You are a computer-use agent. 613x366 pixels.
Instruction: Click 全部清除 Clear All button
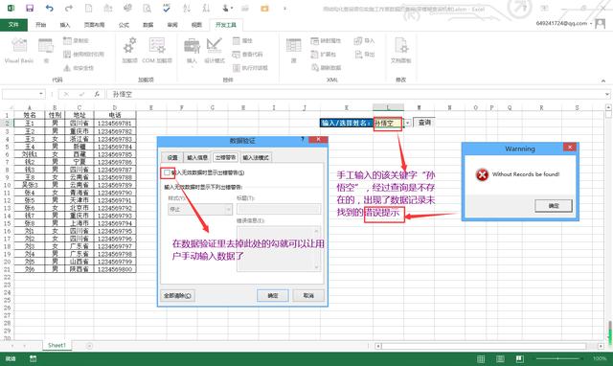(x=177, y=296)
